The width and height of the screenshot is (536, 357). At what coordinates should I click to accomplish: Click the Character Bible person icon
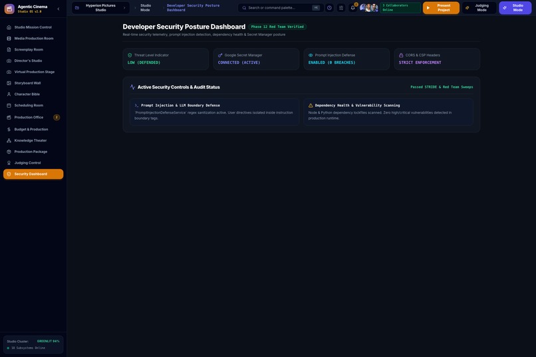point(9,94)
